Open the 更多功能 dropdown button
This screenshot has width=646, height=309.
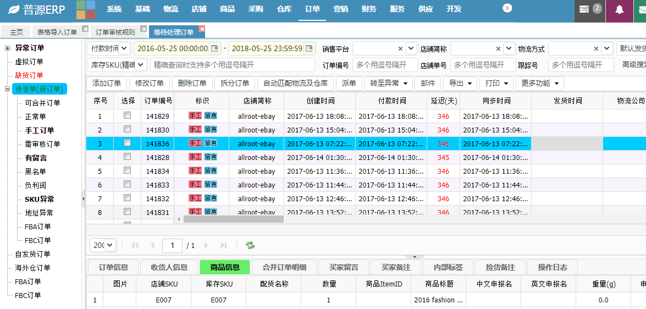point(540,83)
